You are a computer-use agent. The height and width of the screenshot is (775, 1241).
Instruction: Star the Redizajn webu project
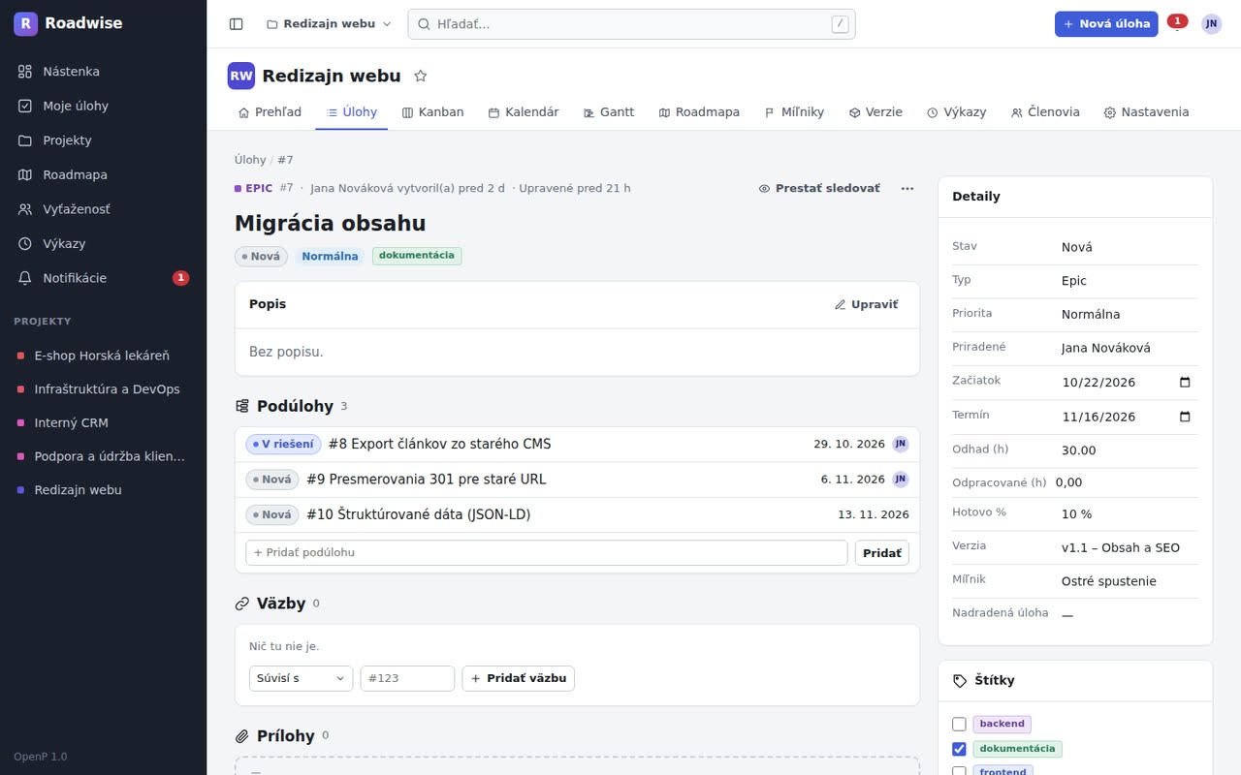[421, 76]
